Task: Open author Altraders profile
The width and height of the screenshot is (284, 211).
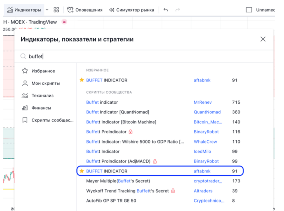Action: coord(203,191)
